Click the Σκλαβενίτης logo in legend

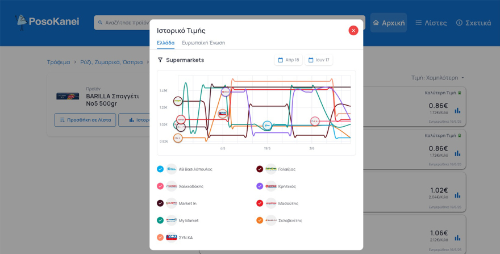pos(271,220)
